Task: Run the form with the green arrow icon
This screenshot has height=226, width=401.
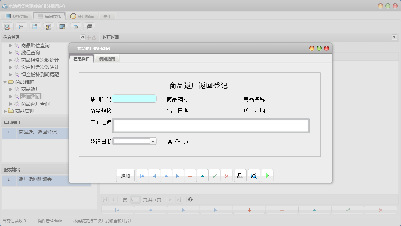Action: pyautogui.click(x=267, y=176)
